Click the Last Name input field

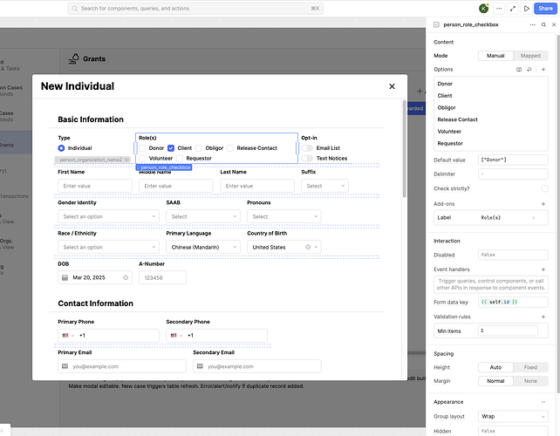pyautogui.click(x=257, y=186)
